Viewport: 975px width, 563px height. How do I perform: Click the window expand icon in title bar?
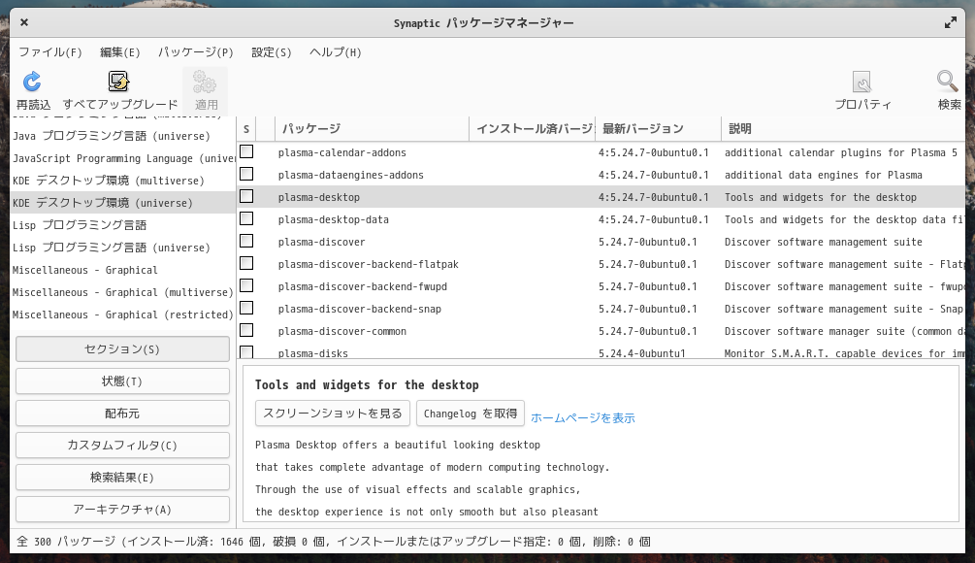(951, 23)
